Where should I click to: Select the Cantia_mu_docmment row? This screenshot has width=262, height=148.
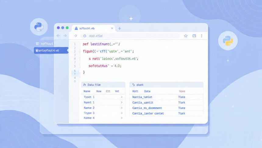coord(166,108)
